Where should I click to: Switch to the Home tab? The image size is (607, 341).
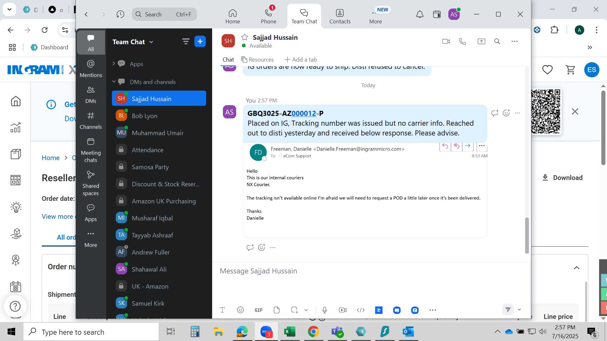pyautogui.click(x=233, y=16)
